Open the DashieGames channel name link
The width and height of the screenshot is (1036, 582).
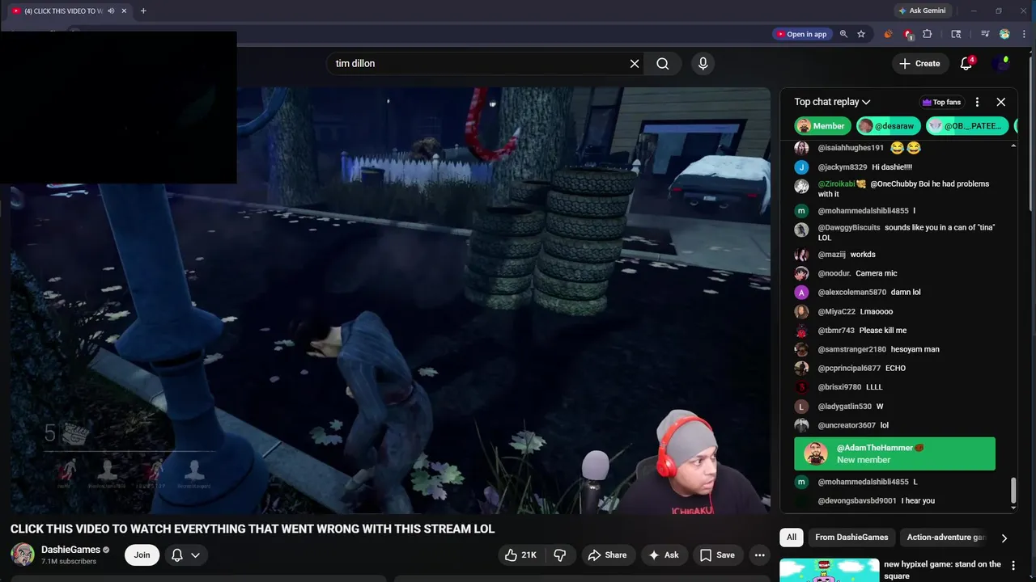pos(70,550)
